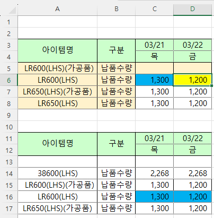
Task: Click 1,200 cell in row 7
Action: tap(193, 92)
